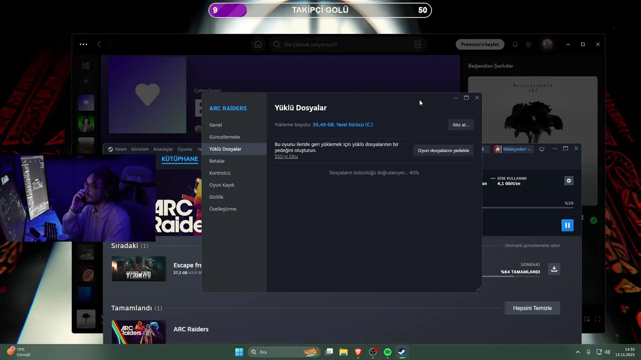The height and width of the screenshot is (360, 641).
Task: Open Spotify home via the house icon
Action: click(258, 44)
